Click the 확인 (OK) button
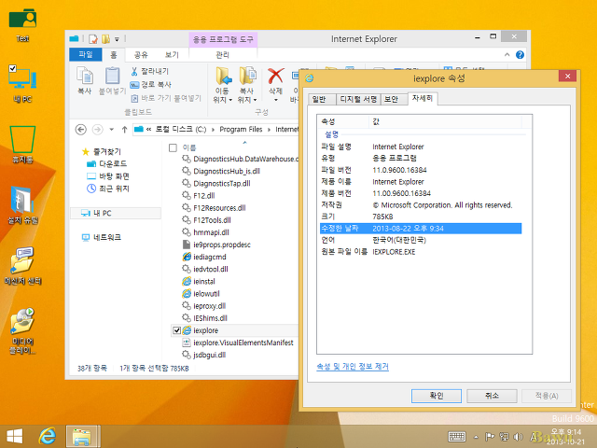Screen dimensions: 597x448 437,396
